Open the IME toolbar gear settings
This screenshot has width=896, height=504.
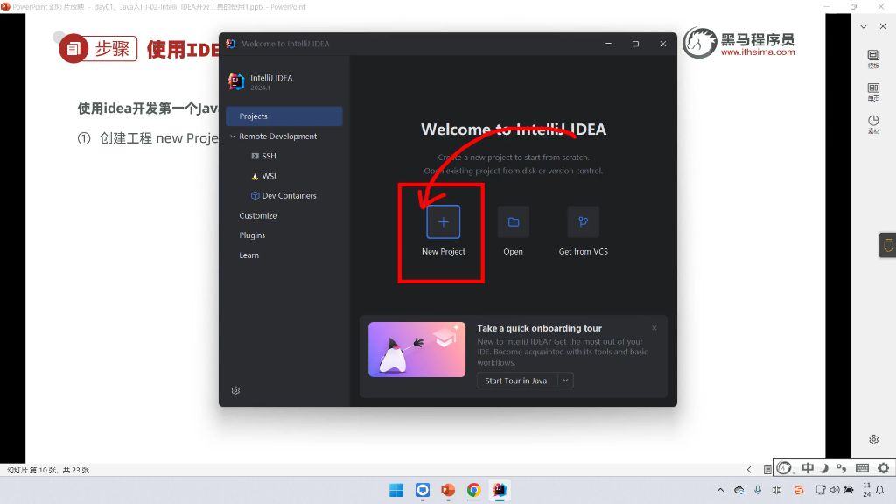pyautogui.click(x=884, y=468)
